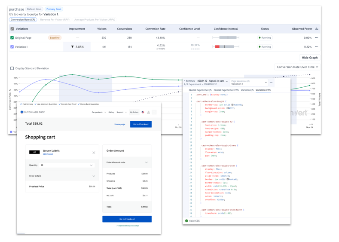339x242 pixels.
Task: Toggle the Original Page checkbox
Action: (x=12, y=38)
